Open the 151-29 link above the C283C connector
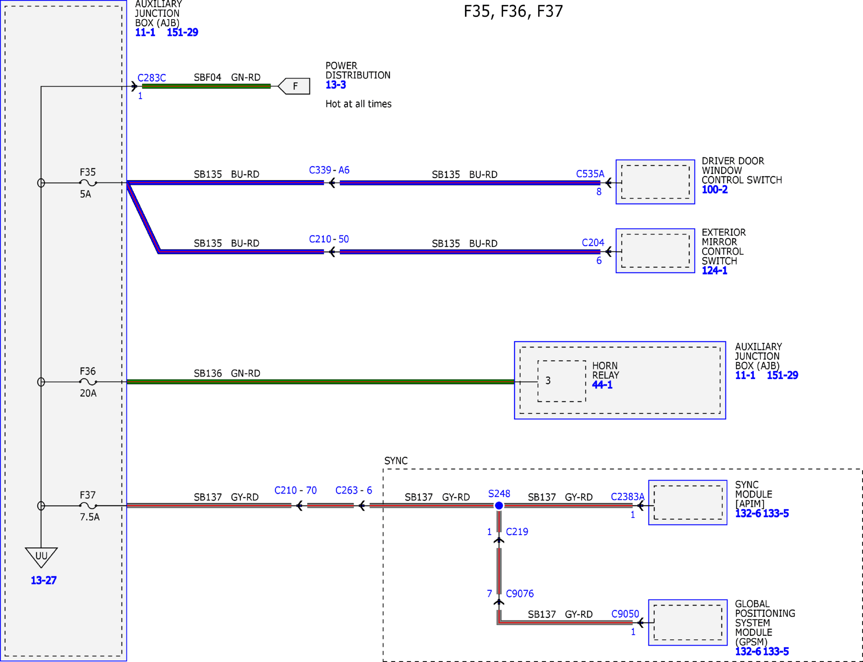 coord(182,32)
